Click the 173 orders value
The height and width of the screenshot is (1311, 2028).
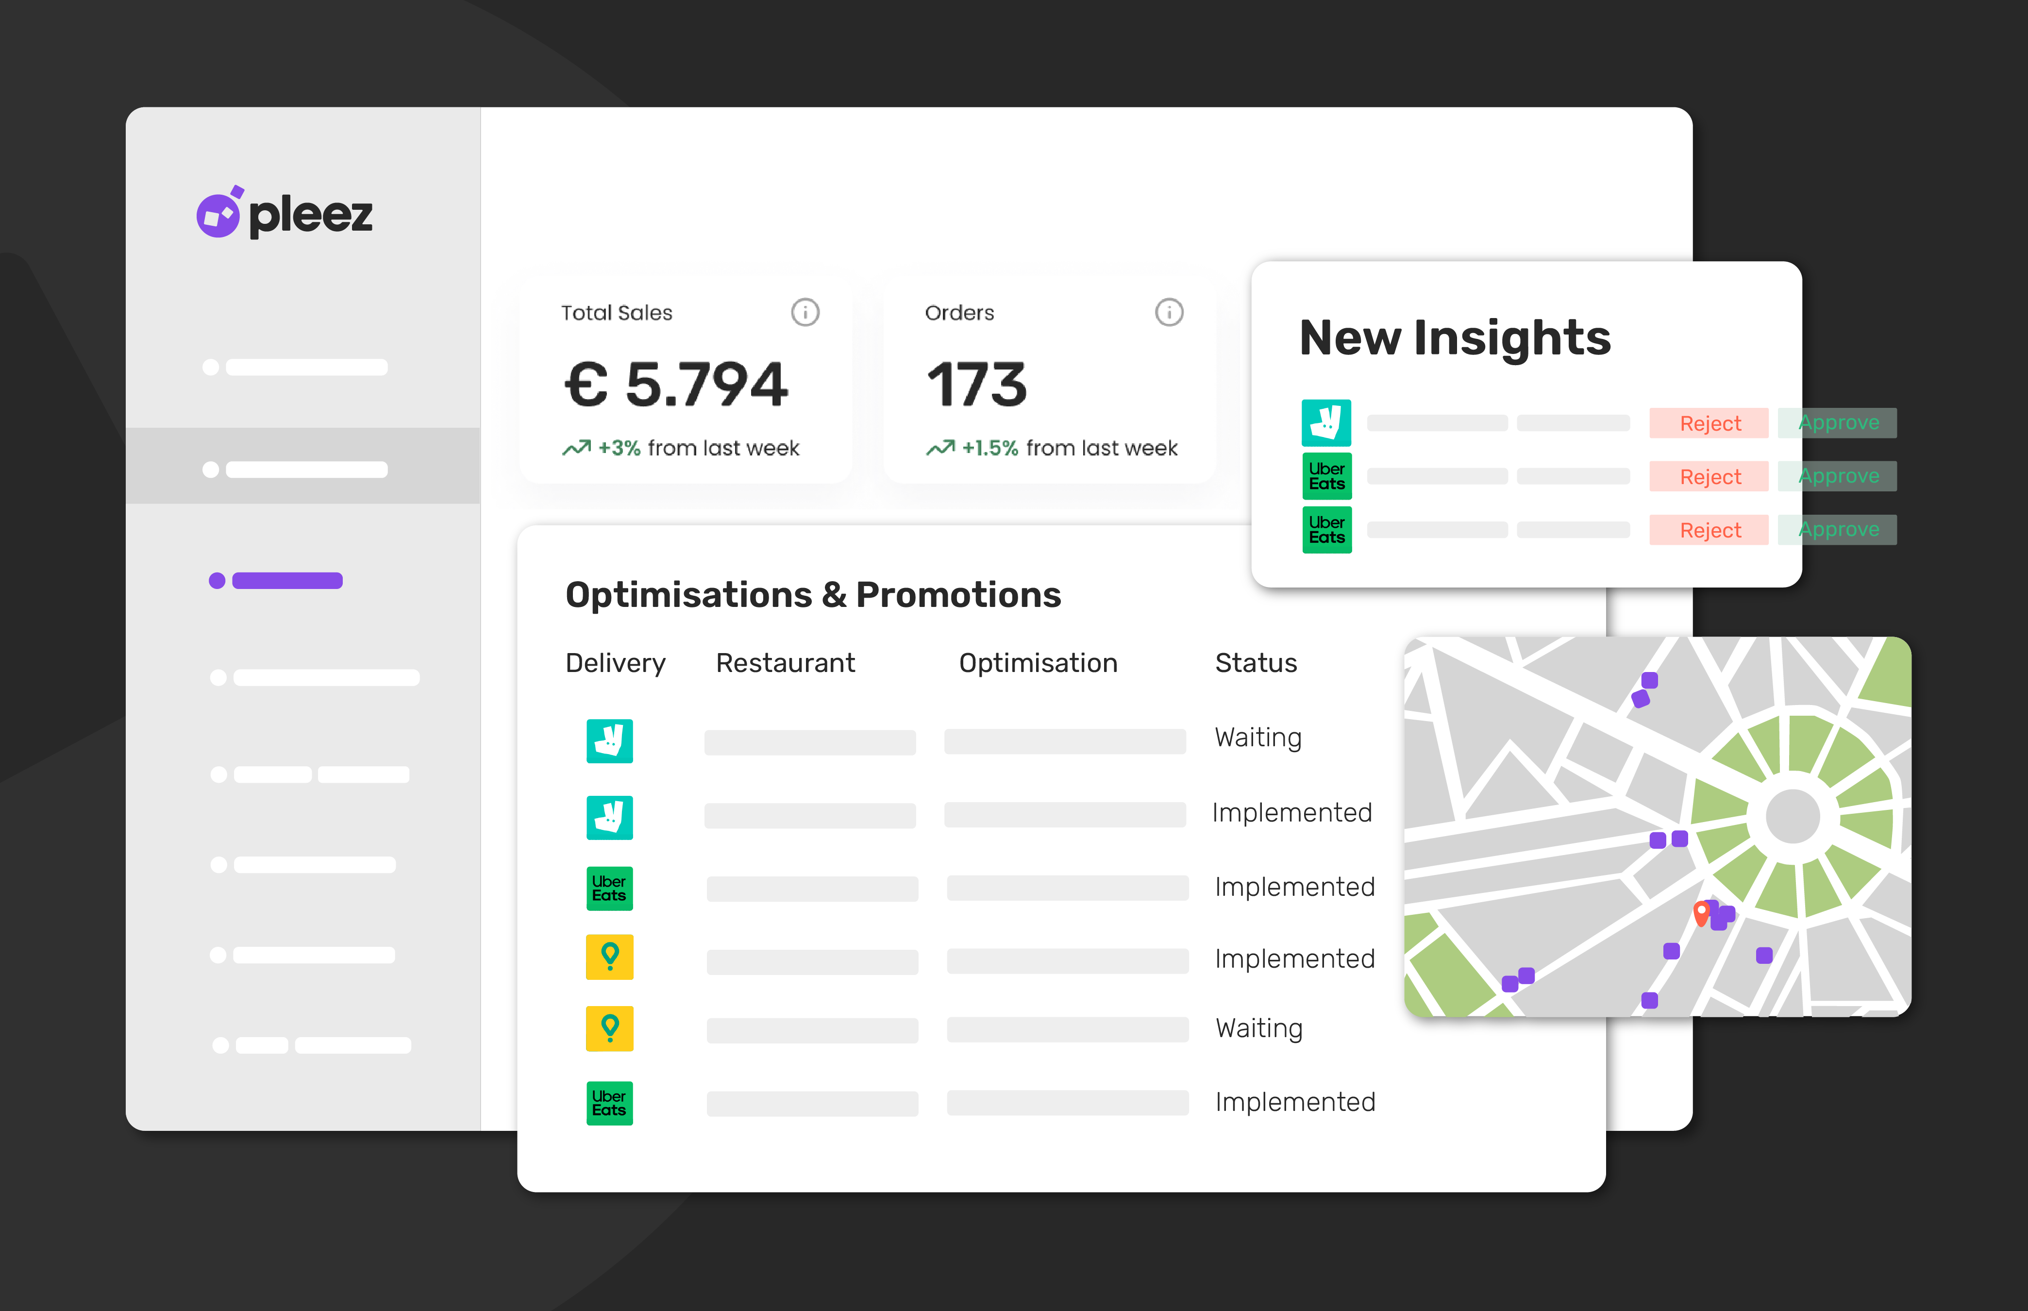pyautogui.click(x=977, y=384)
